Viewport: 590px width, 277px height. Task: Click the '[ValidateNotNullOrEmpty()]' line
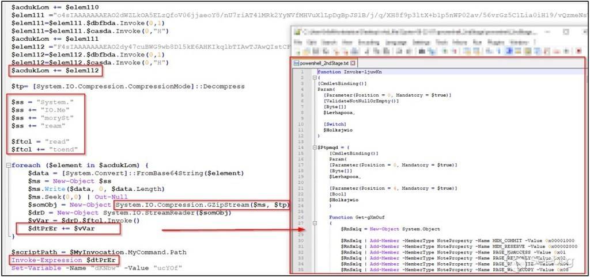point(361,101)
